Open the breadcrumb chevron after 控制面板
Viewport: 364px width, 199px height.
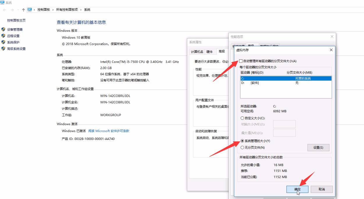(53, 10)
